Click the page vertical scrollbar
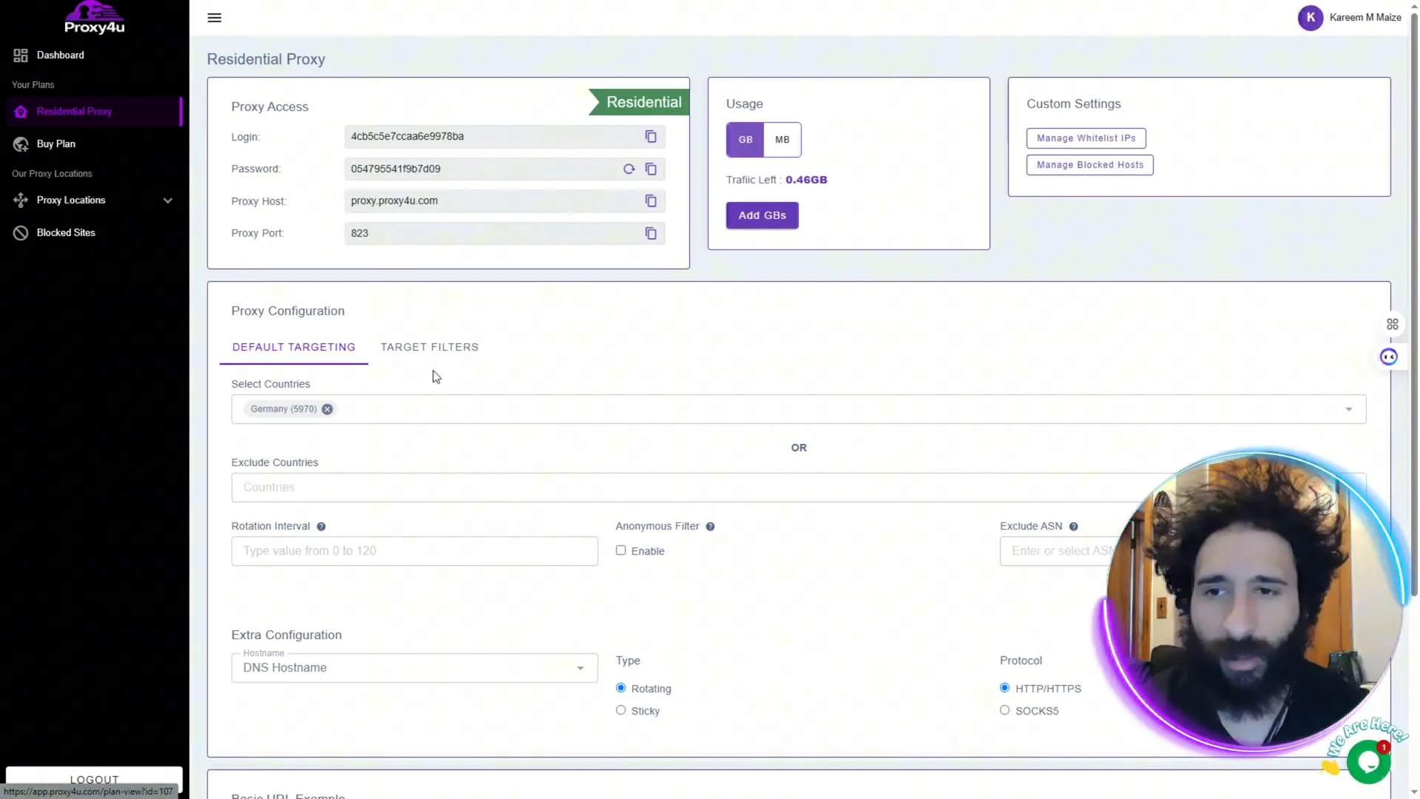This screenshot has height=799, width=1420. pyautogui.click(x=1414, y=303)
